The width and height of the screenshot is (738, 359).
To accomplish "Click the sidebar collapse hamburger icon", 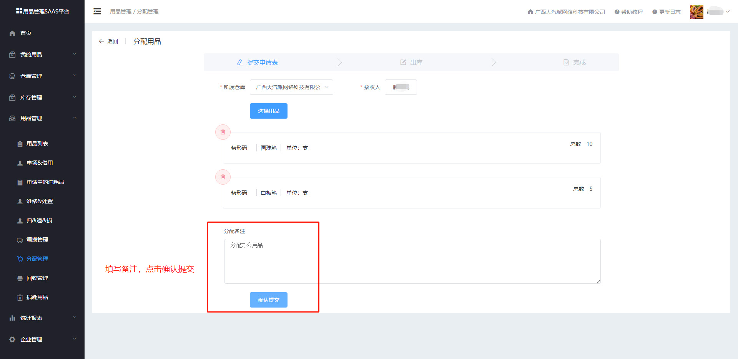I will 97,12.
